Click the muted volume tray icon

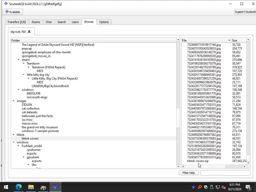point(223,187)
